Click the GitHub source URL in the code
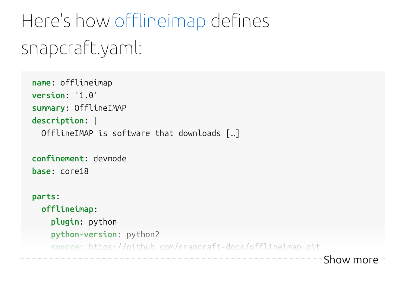The height and width of the screenshot is (289, 413). coord(204,247)
